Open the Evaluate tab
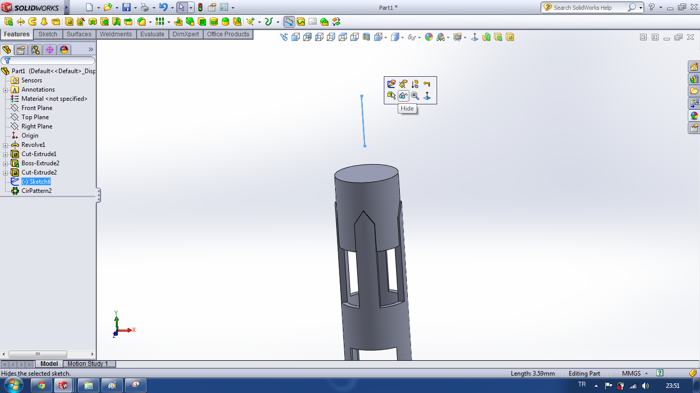This screenshot has height=393, width=700. (152, 34)
